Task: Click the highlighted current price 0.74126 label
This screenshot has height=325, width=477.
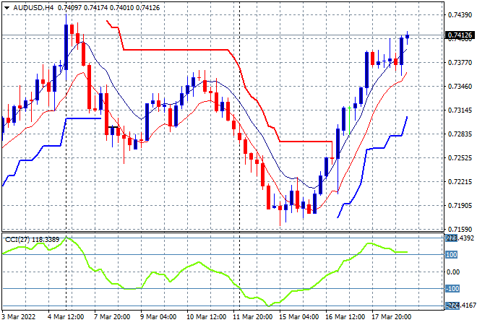Action: pyautogui.click(x=460, y=35)
